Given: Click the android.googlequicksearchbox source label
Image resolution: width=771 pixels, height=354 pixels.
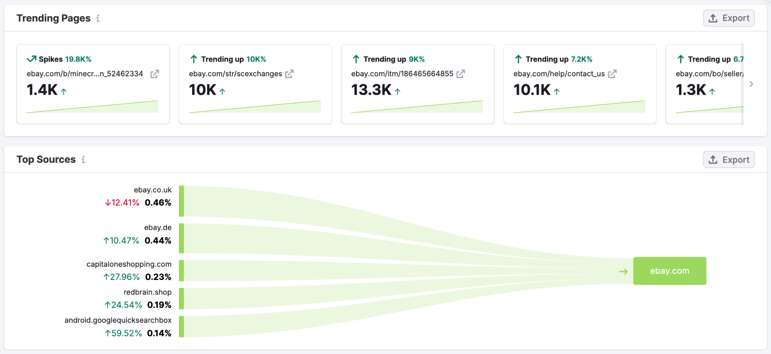Looking at the screenshot, I should [117, 320].
